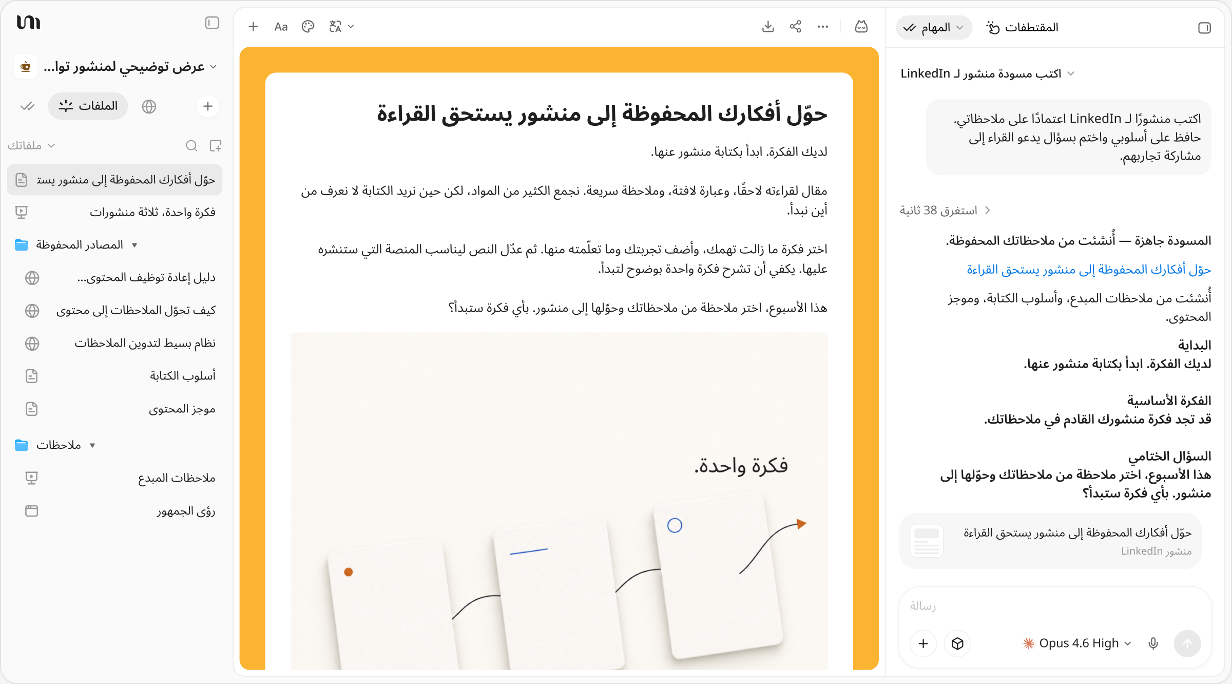The height and width of the screenshot is (684, 1232).
Task: Click the double-check tasks icon in sidebar
Action: pos(27,106)
